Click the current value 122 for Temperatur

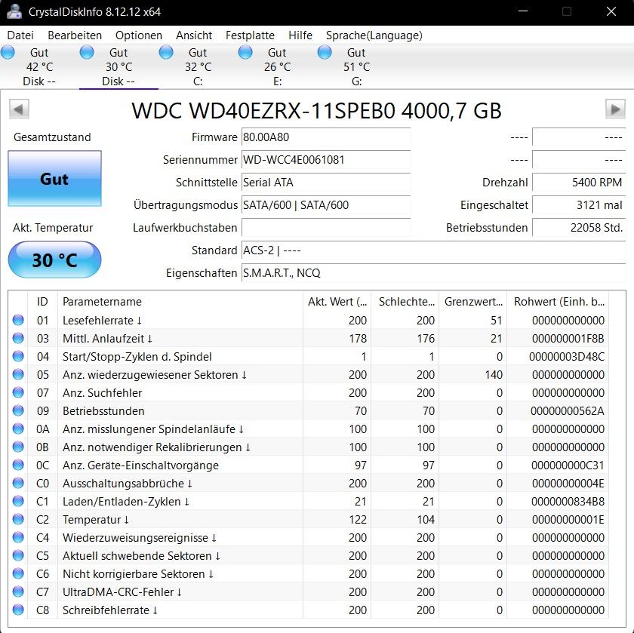click(358, 519)
